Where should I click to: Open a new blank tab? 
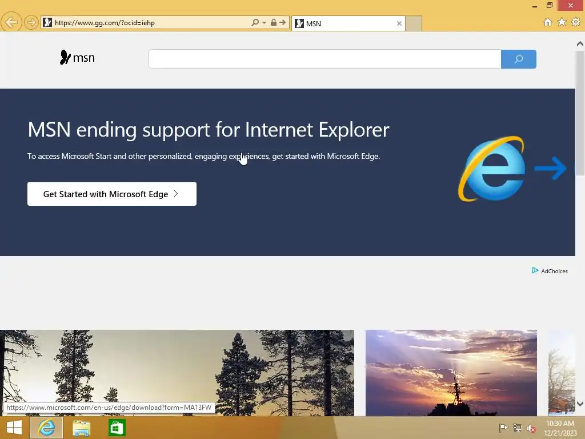point(414,23)
